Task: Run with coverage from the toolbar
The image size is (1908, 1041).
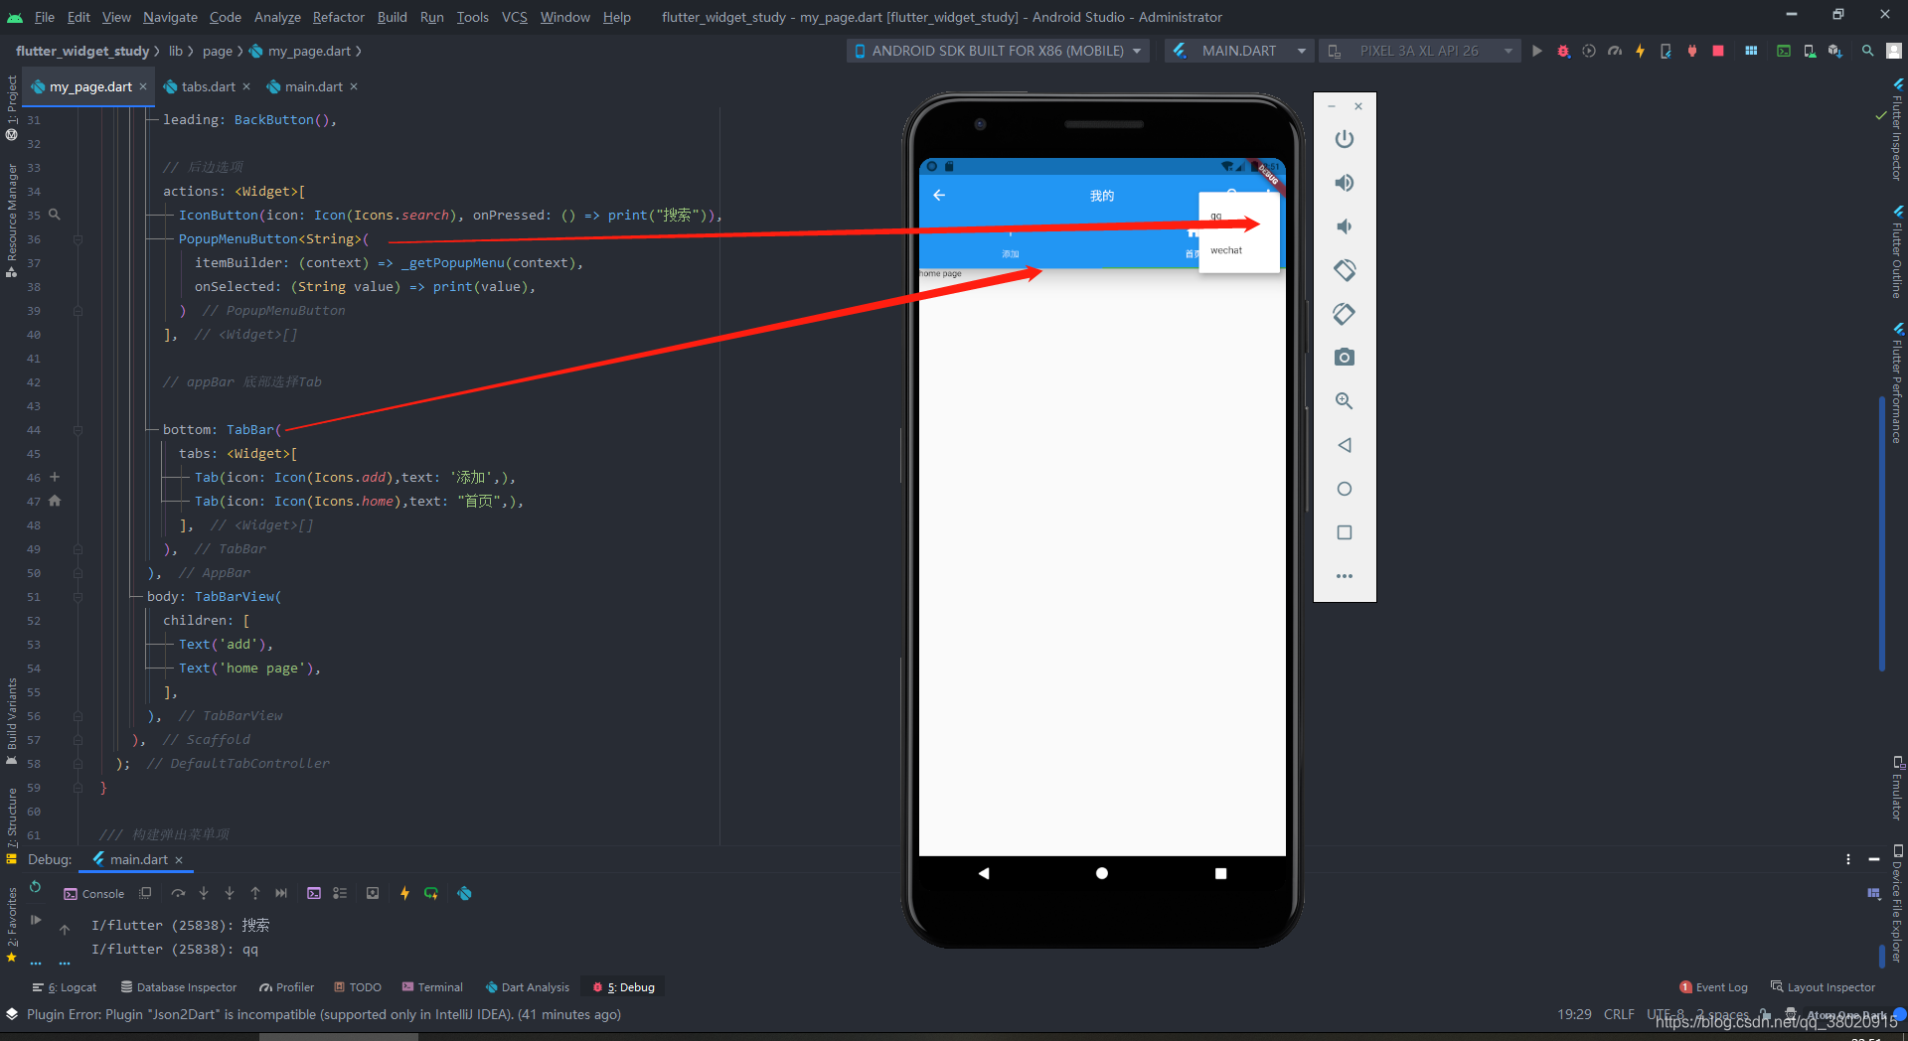Action: tap(1589, 51)
